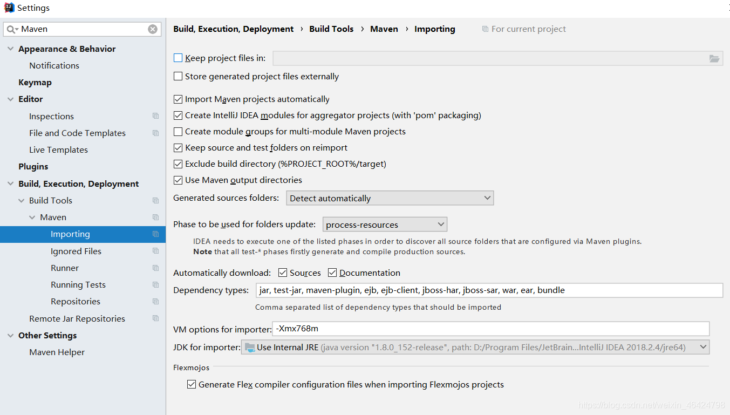The width and height of the screenshot is (730, 415).
Task: Enable Create module groups for multi-module projects
Action: [178, 131]
